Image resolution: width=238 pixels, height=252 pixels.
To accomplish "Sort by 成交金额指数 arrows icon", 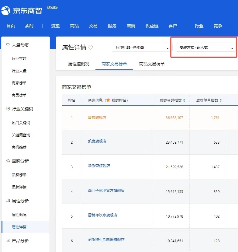I will pyautogui.click(x=184, y=100).
